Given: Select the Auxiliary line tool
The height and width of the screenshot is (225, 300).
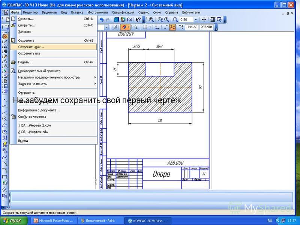Looking at the screenshot, I should pos(5,106).
